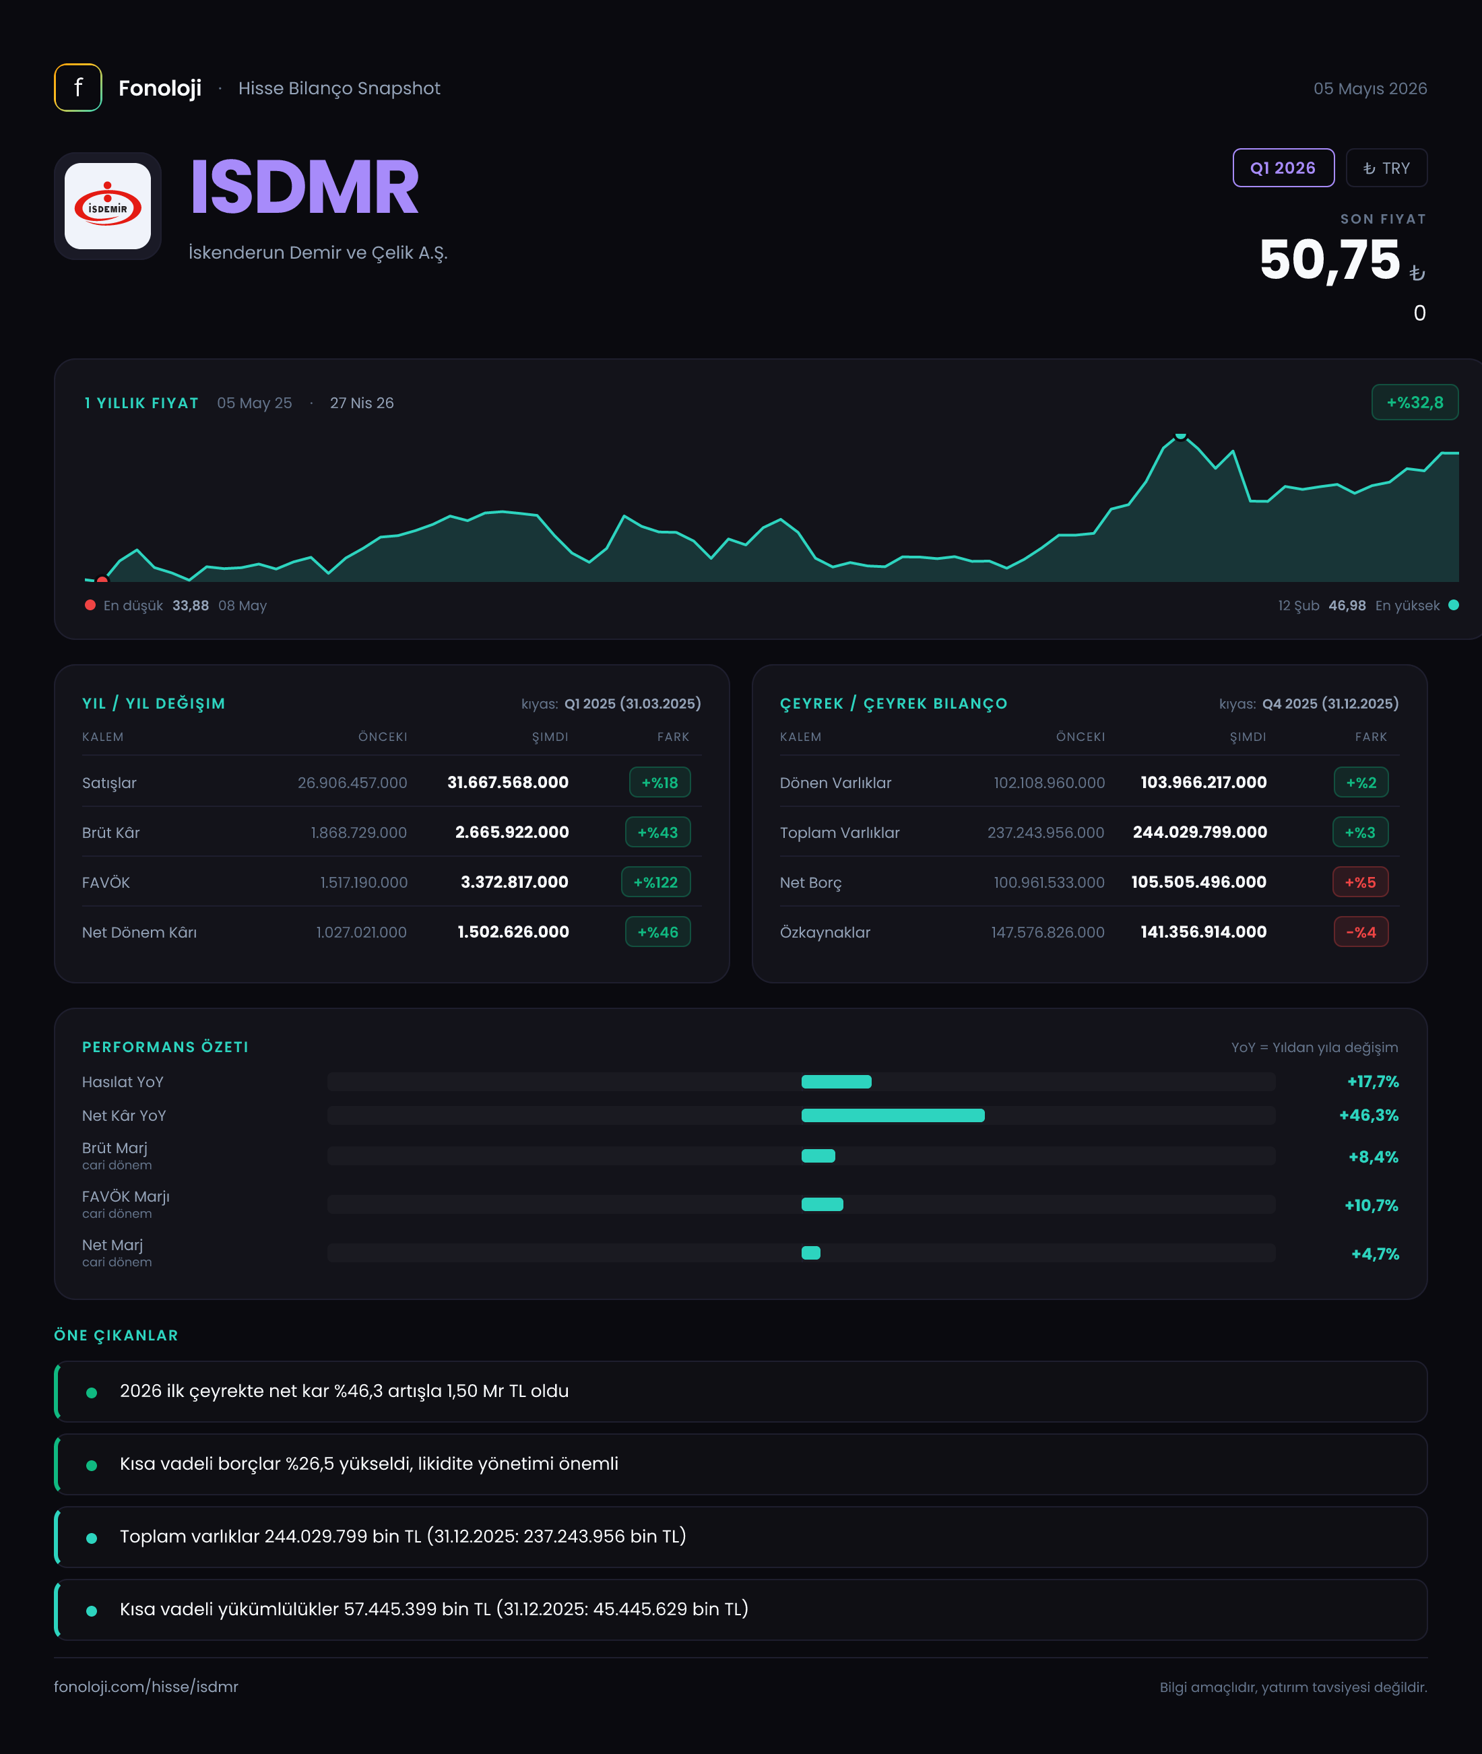Click the Özkaynaklar -%4 red badge

coord(1361,932)
